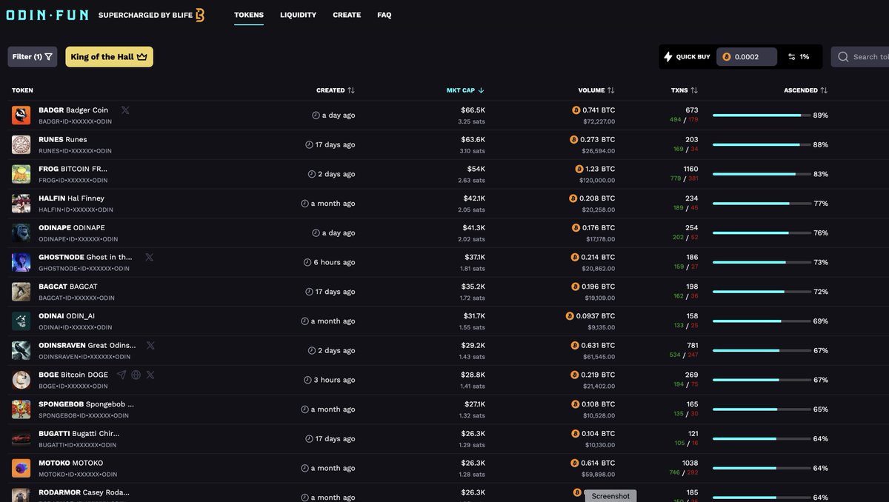Open the BADGR token's X link icon

tap(125, 110)
